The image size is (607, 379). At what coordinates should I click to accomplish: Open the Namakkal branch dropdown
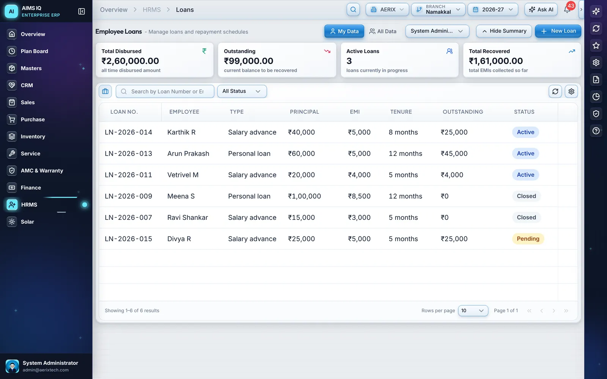click(438, 9)
